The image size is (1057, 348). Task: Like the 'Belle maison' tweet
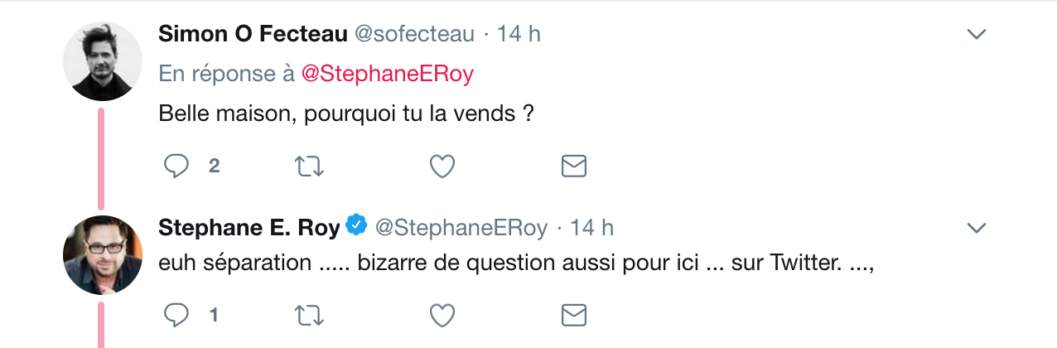[x=442, y=167]
